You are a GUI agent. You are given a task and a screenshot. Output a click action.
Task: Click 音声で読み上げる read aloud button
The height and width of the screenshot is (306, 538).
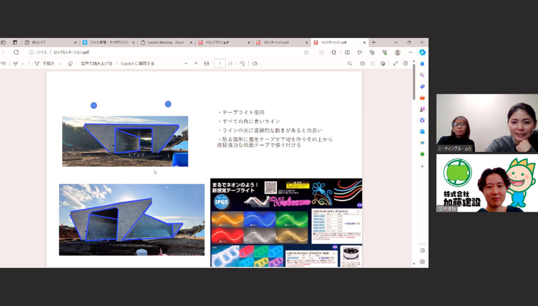(97, 63)
